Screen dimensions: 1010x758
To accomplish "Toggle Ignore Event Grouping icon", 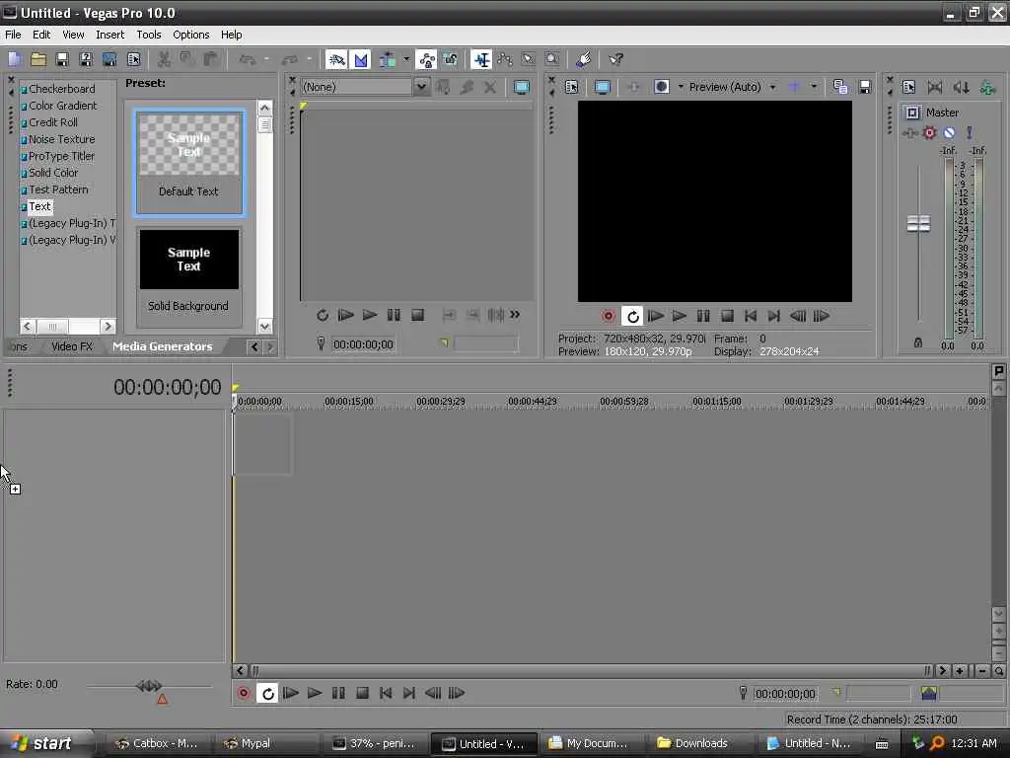I will pyautogui.click(x=450, y=60).
